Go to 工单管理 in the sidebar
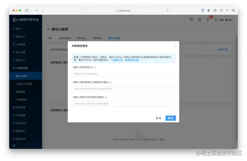The image size is (247, 161). pyautogui.click(x=19, y=45)
